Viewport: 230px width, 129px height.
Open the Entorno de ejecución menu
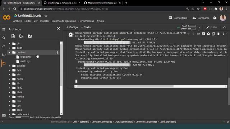[x=64, y=21]
